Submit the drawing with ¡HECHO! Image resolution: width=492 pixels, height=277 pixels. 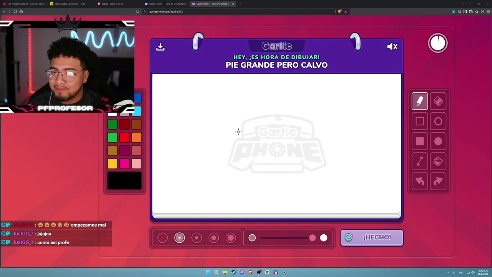[x=372, y=237]
